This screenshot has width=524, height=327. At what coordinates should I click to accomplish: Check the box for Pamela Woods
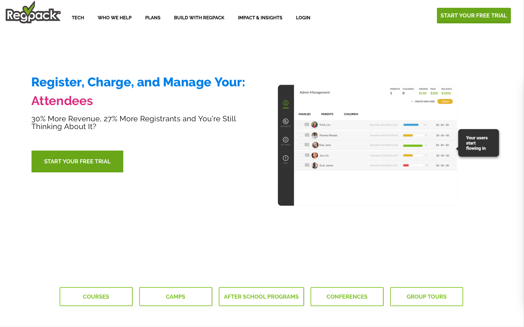click(301, 135)
